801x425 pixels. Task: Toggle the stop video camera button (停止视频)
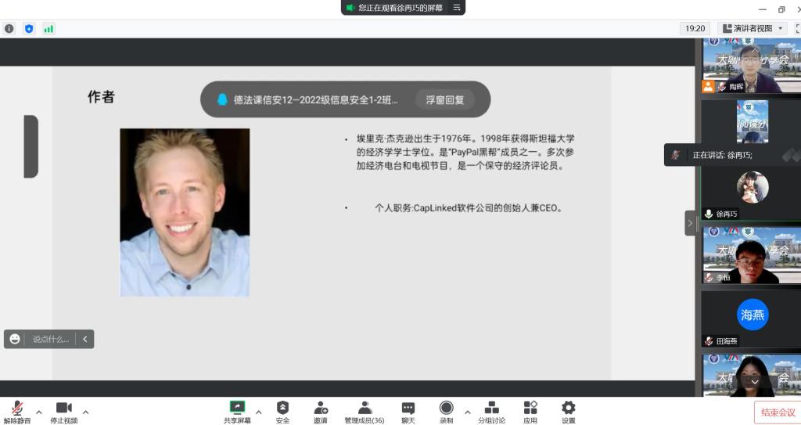(64, 409)
